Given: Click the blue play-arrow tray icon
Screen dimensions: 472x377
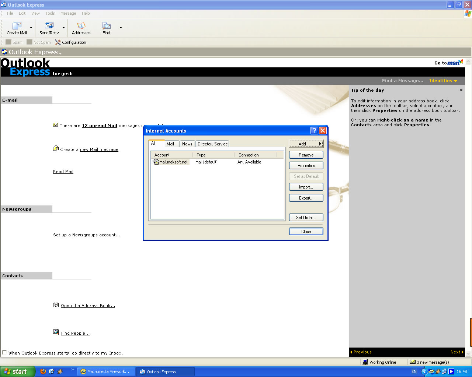Looking at the screenshot, I should pyautogui.click(x=451, y=371).
